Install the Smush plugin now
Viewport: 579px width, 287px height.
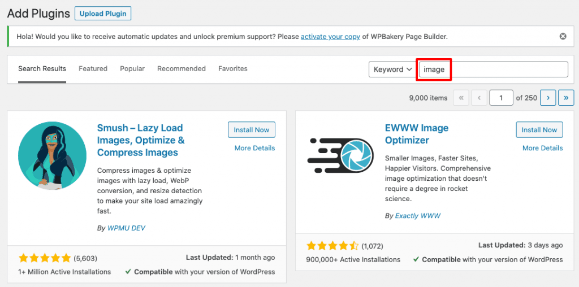(x=252, y=130)
